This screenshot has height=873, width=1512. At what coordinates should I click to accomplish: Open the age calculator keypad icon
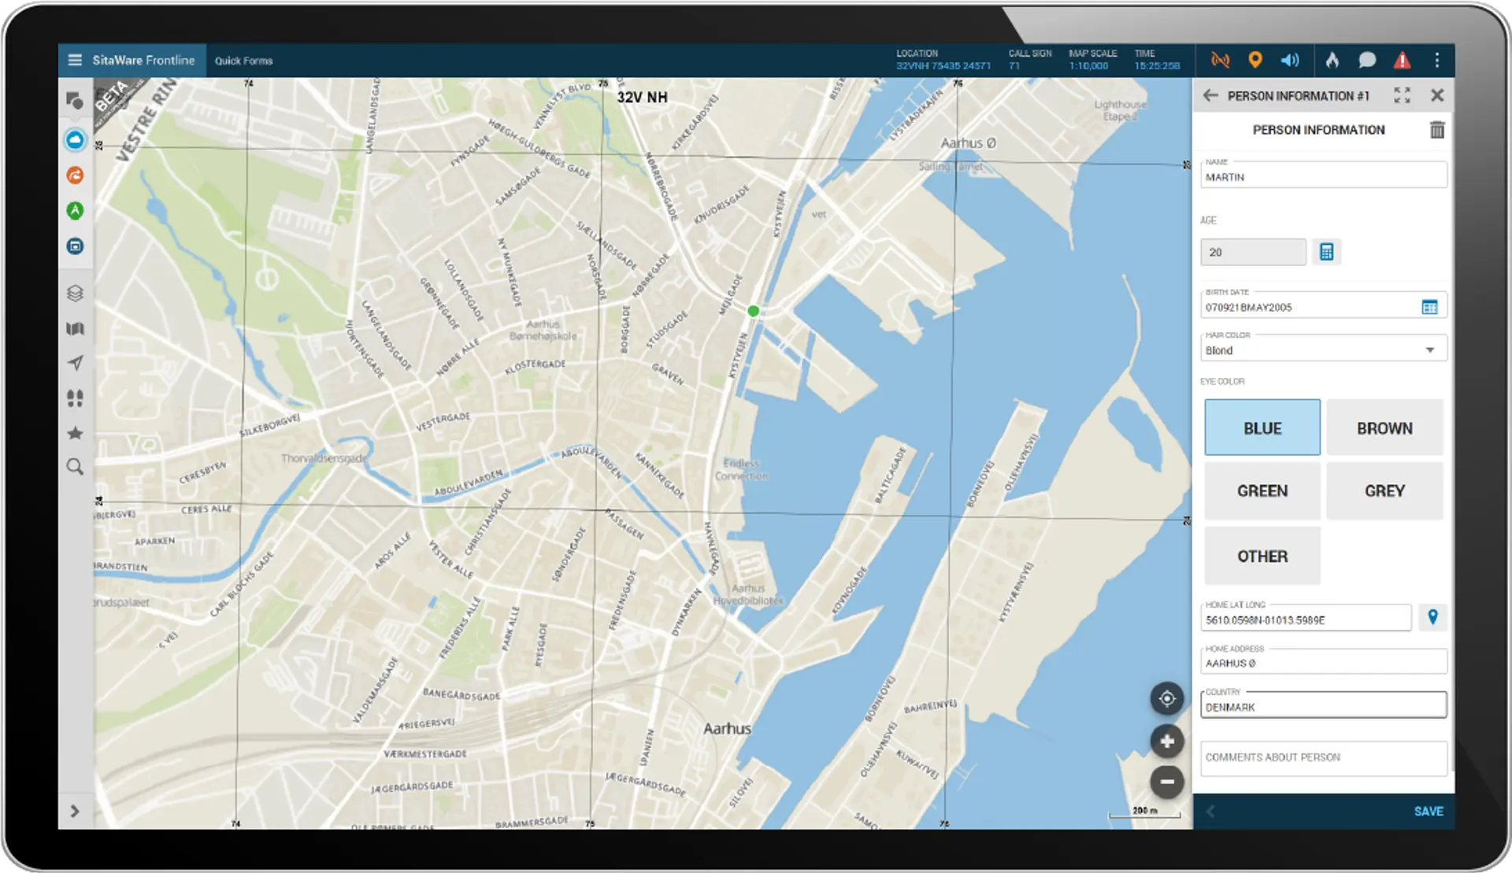point(1326,252)
